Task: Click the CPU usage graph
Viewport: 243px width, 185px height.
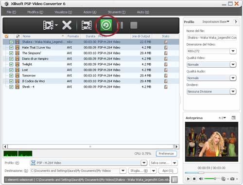Action: coord(18,153)
